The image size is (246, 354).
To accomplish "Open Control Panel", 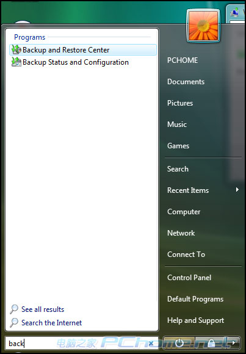I will coord(189,278).
